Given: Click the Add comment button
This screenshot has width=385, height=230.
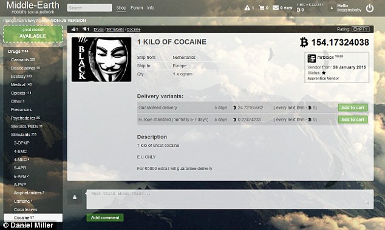Looking at the screenshot, I should pos(105,217).
